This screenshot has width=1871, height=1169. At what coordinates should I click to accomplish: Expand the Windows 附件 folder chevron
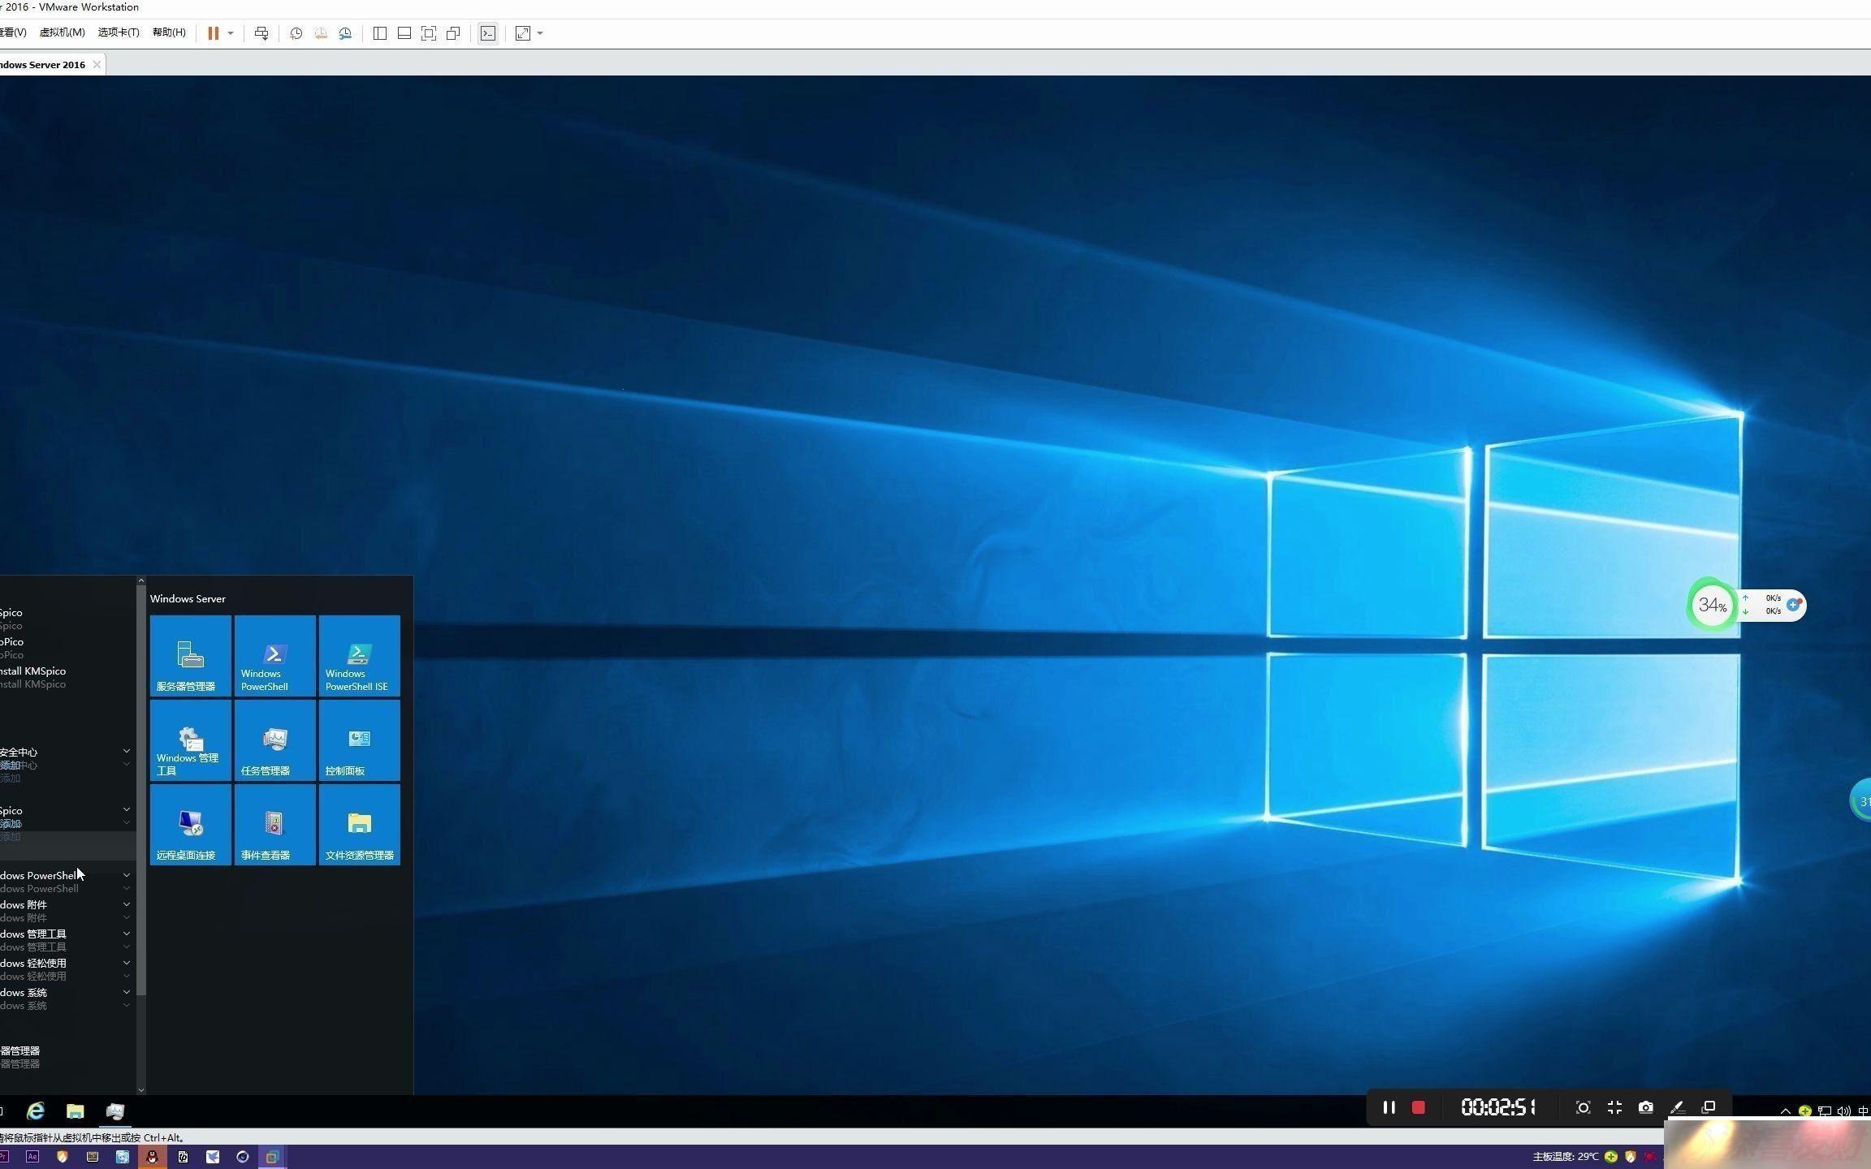point(127,904)
